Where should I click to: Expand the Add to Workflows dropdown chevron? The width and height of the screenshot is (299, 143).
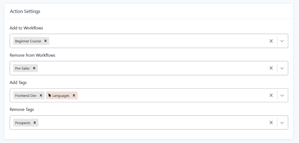pos(282,41)
